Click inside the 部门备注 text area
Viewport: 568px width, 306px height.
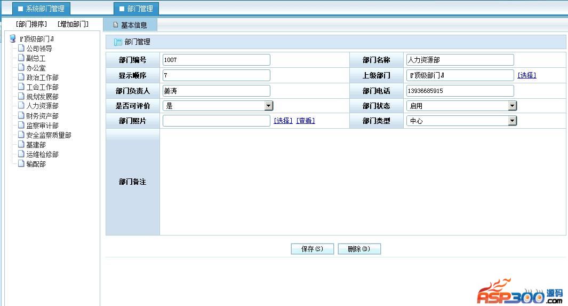pyautogui.click(x=363, y=182)
